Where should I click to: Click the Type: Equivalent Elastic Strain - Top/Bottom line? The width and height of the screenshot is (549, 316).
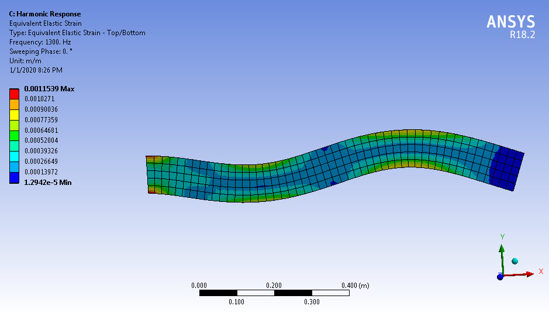click(77, 33)
